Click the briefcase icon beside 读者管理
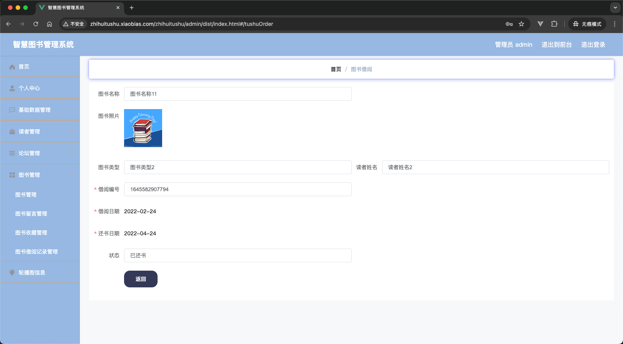 click(12, 132)
